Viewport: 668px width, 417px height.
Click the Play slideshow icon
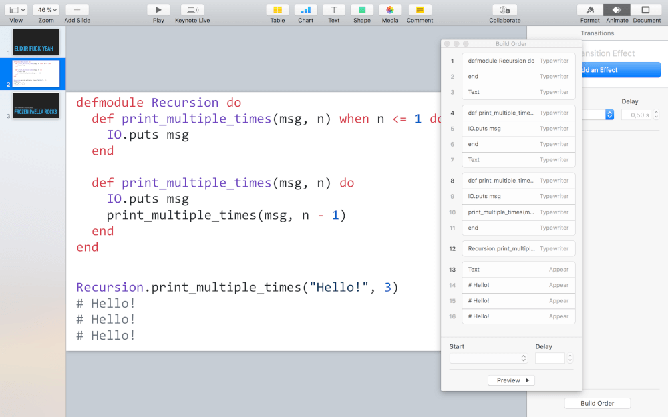(158, 10)
